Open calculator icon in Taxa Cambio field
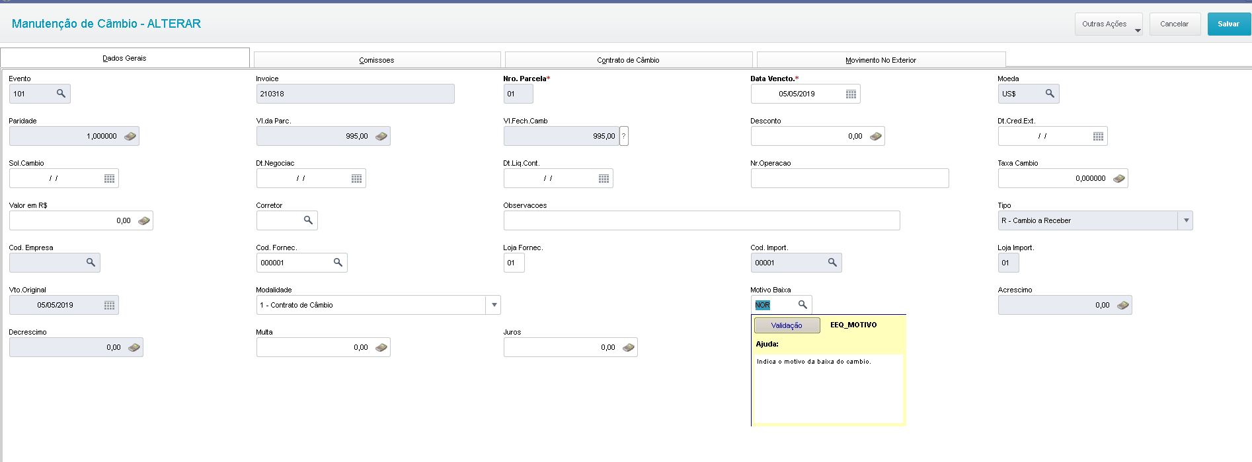The height and width of the screenshot is (462, 1252). click(1119, 179)
